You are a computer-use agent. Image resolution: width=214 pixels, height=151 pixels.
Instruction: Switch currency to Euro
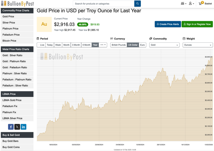tap(143, 45)
